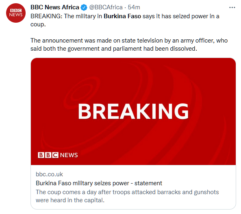The width and height of the screenshot is (241, 214).
Task: Click the BBC NEWS logo on card image
Action: pos(58,155)
